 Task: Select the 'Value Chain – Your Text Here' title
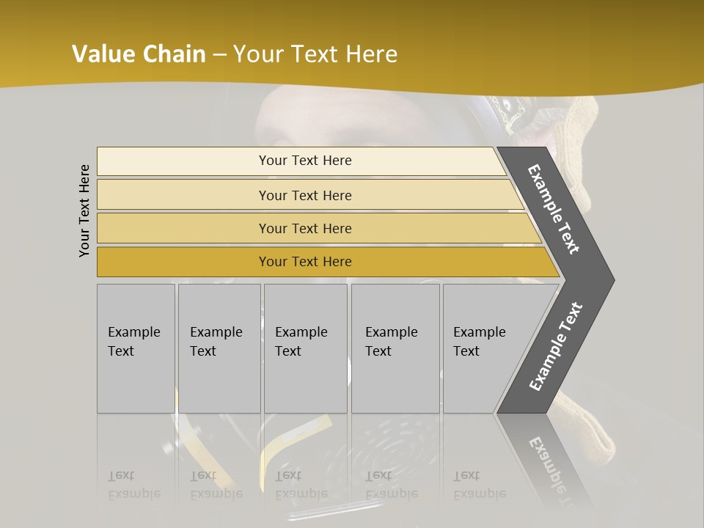point(235,54)
